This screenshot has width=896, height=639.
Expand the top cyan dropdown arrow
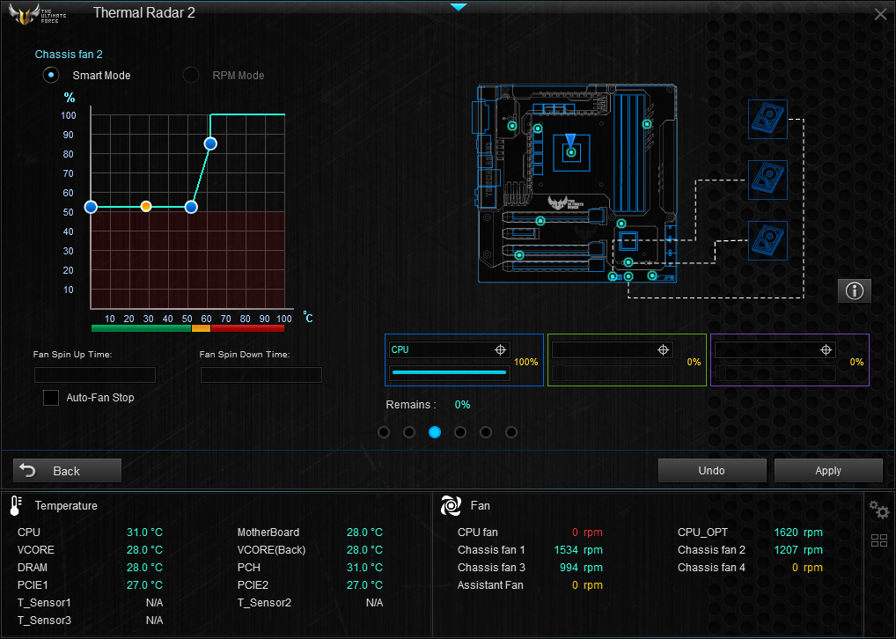pyautogui.click(x=459, y=7)
